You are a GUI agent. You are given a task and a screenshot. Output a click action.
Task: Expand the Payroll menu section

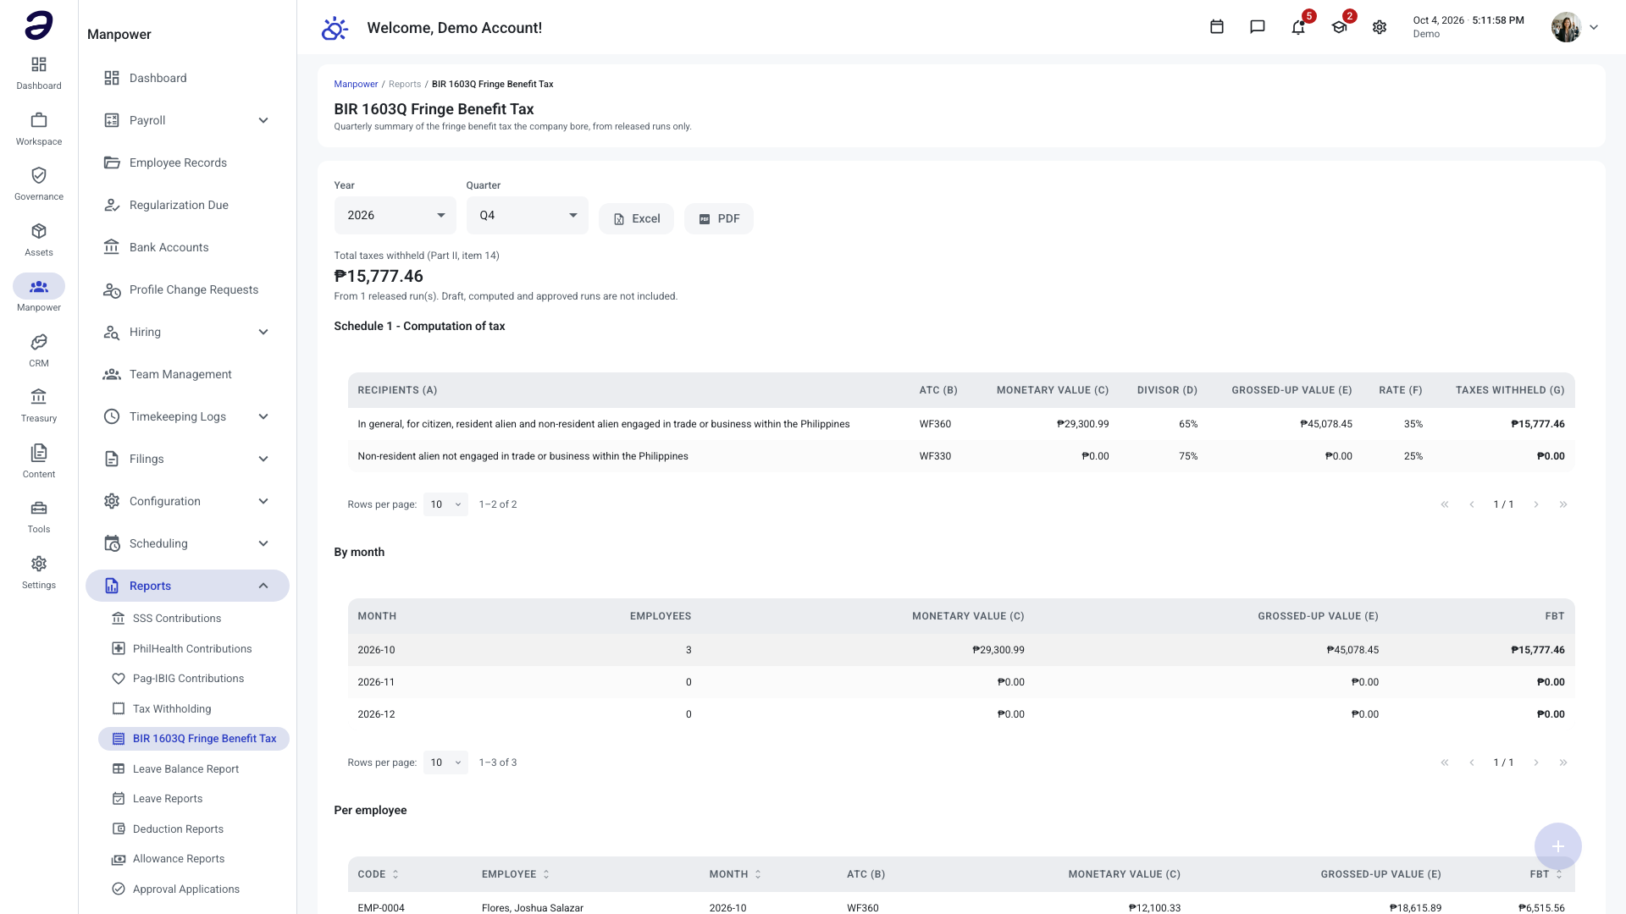(x=187, y=120)
